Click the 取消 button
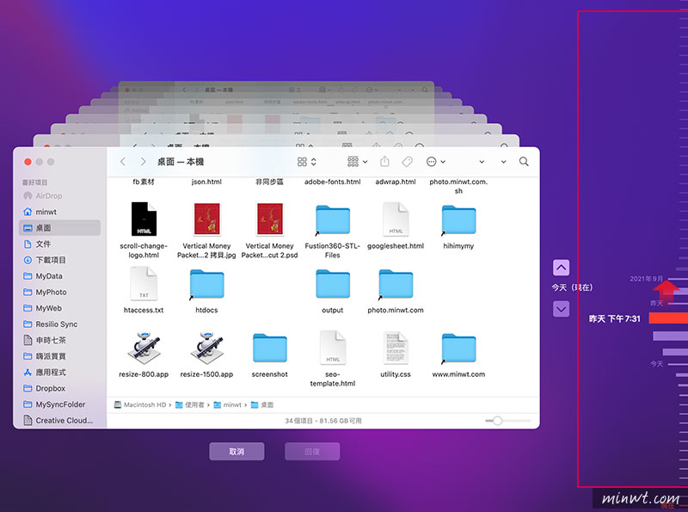This screenshot has height=512, width=688. coord(236,452)
